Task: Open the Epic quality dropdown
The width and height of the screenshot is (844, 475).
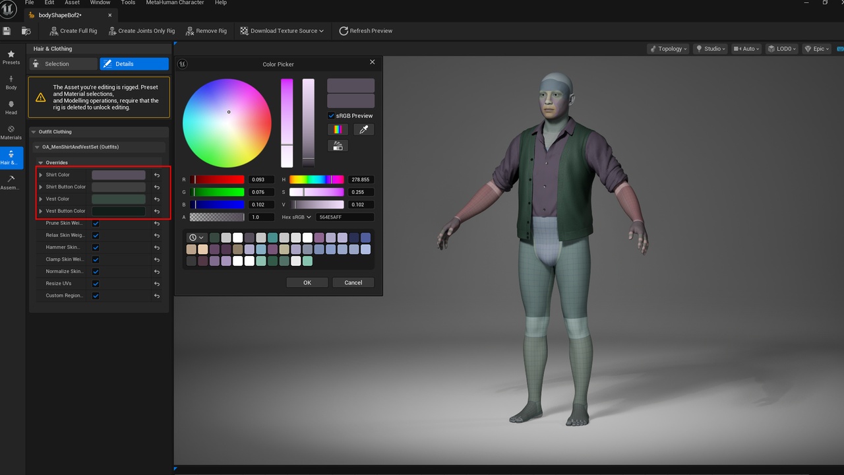Action: point(817,49)
